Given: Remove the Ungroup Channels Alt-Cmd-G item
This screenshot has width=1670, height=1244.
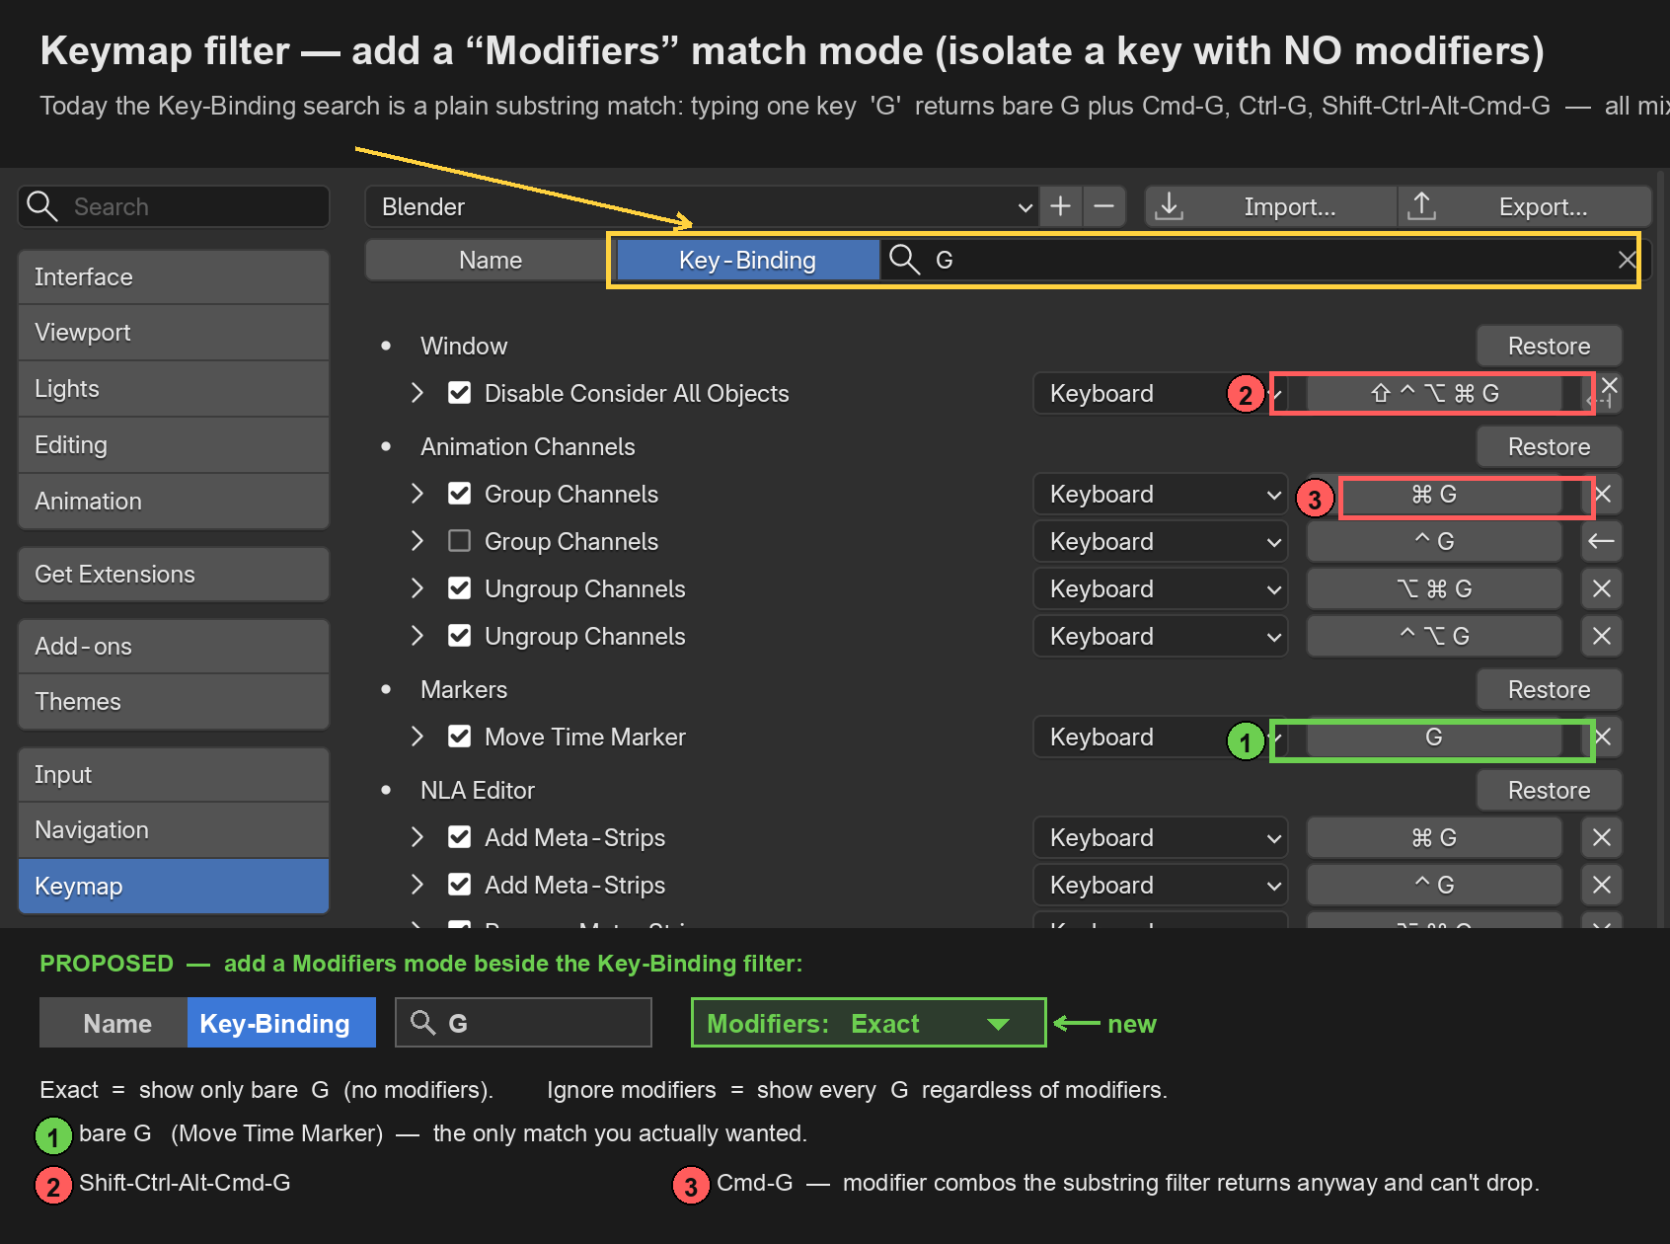Looking at the screenshot, I should [x=1602, y=588].
